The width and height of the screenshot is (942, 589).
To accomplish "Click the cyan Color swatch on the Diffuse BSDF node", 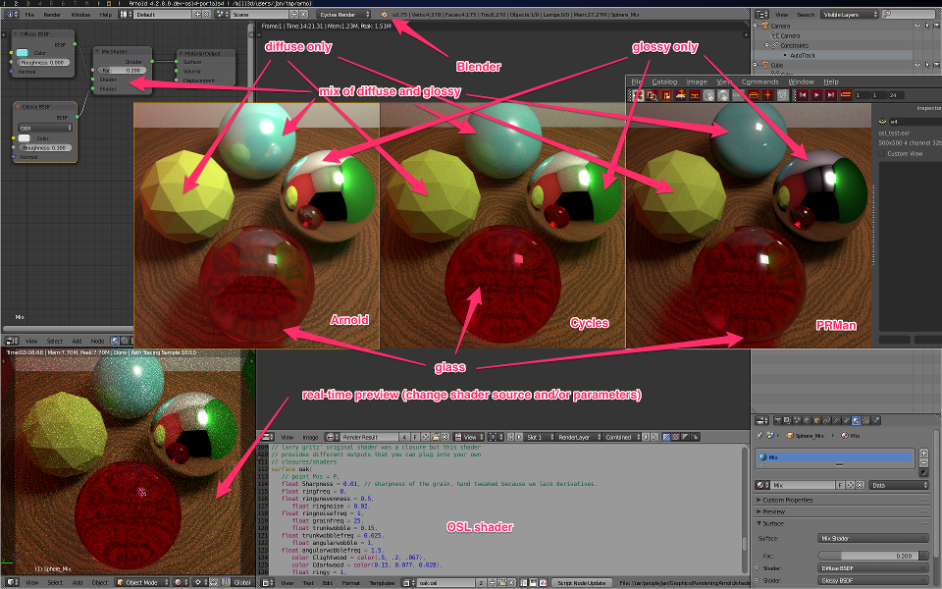I will pos(24,52).
